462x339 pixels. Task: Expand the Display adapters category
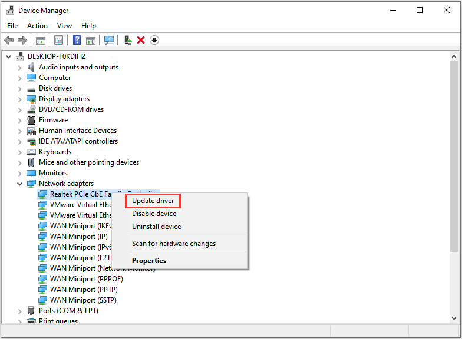(20, 99)
